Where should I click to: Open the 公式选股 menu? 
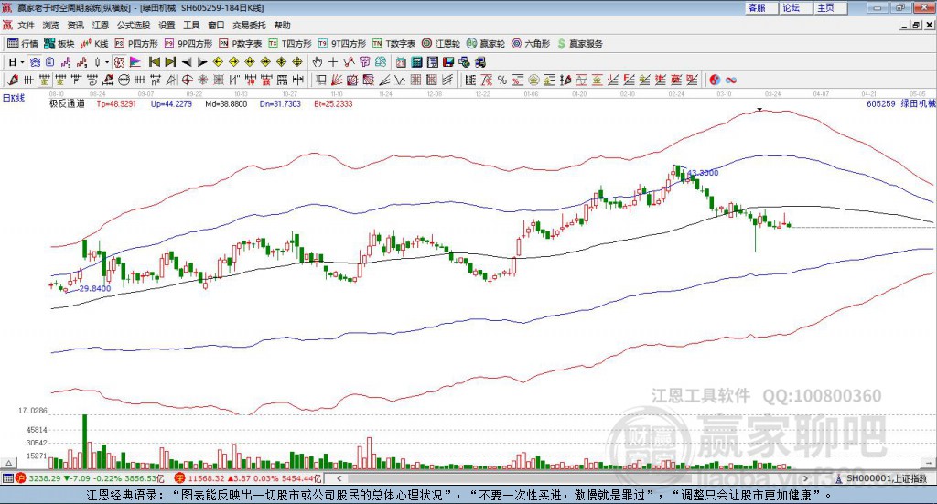134,25
